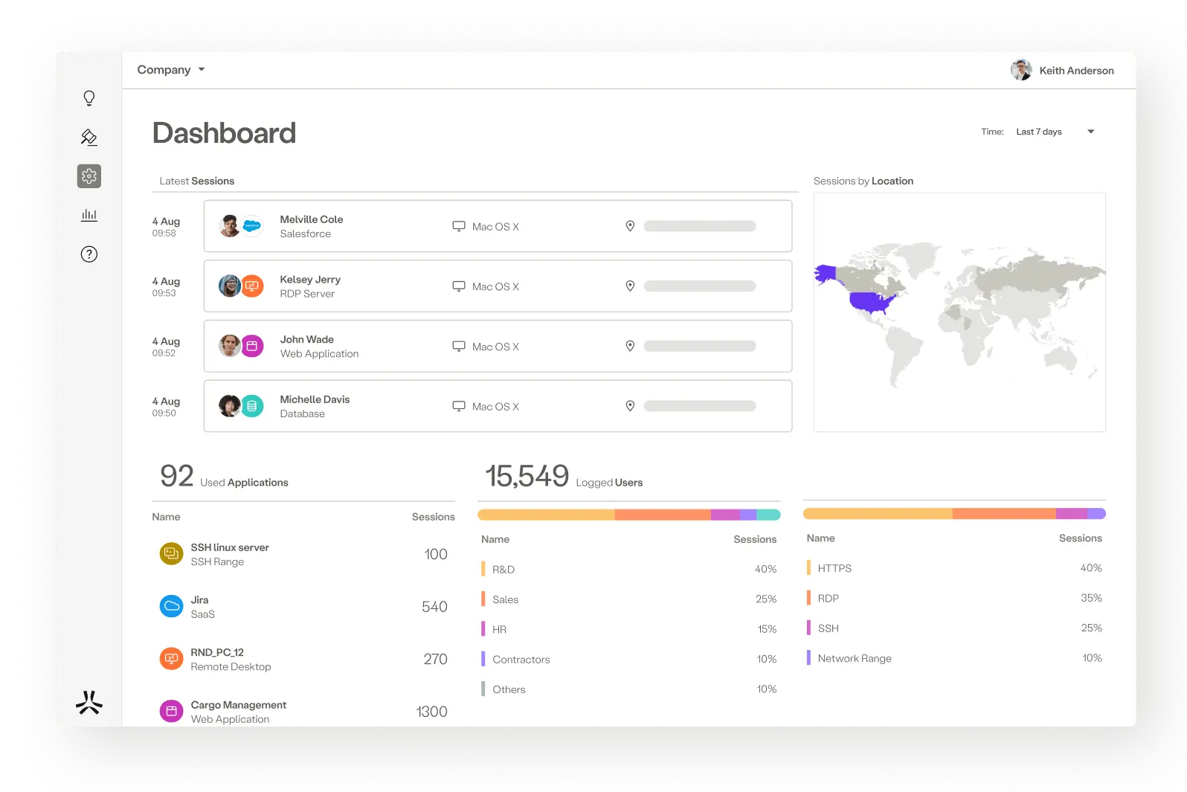
Task: Select the settings gear icon in sidebar
Action: pos(89,176)
